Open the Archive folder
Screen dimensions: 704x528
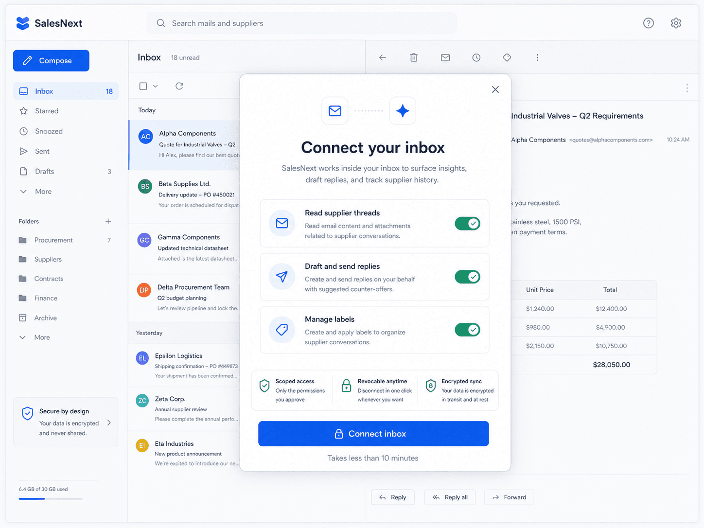click(x=66, y=318)
